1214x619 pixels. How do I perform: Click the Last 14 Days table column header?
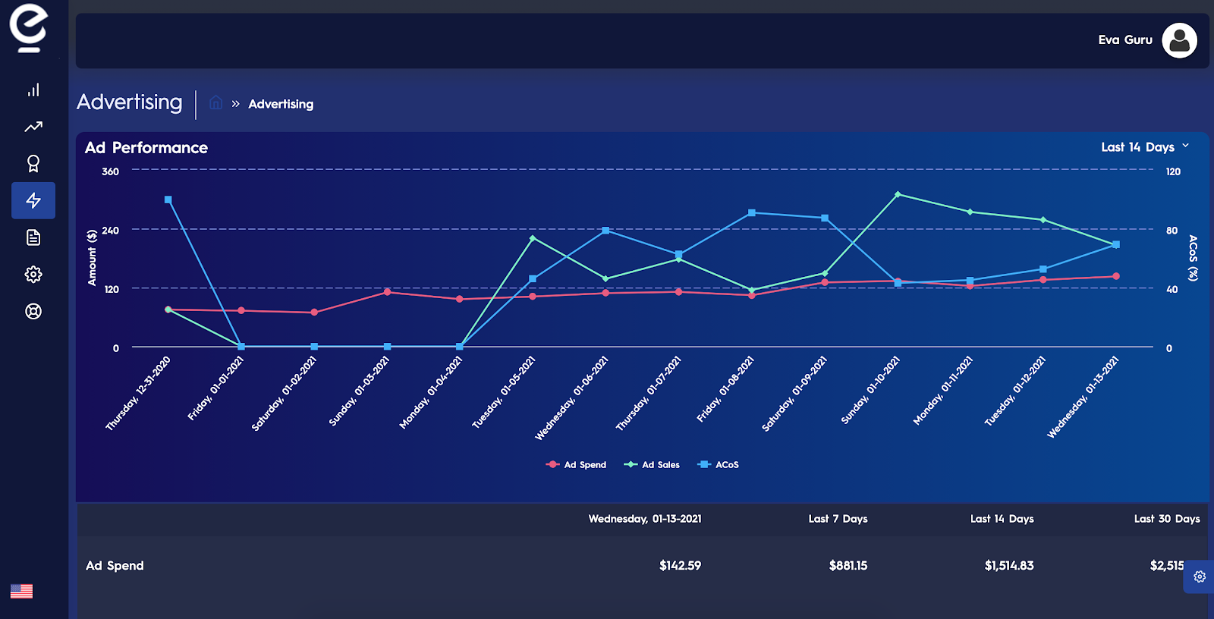(x=1002, y=519)
